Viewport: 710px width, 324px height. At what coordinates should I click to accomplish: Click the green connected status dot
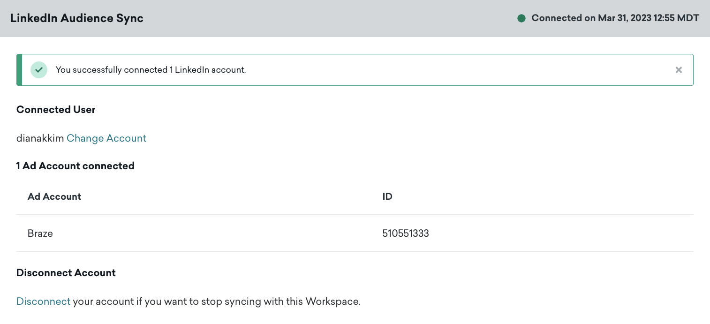tap(521, 18)
